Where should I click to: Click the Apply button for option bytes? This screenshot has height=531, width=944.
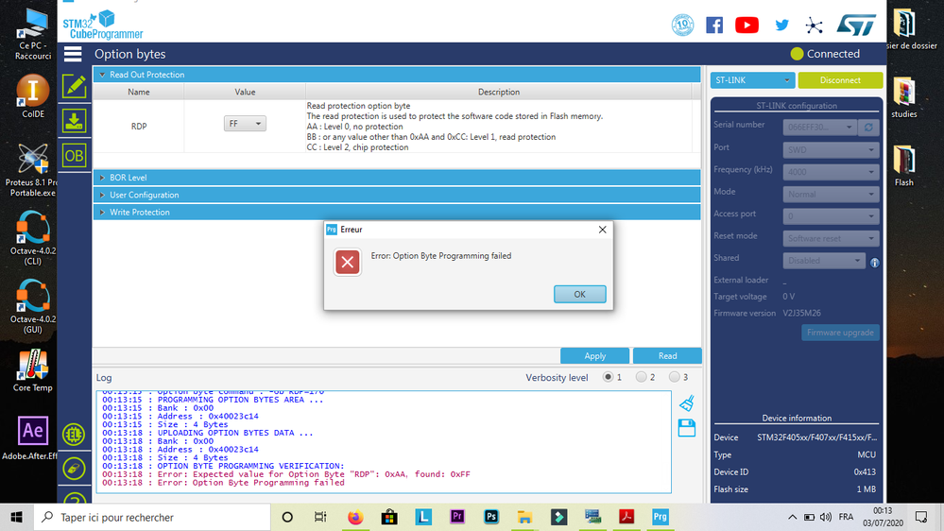[594, 356]
